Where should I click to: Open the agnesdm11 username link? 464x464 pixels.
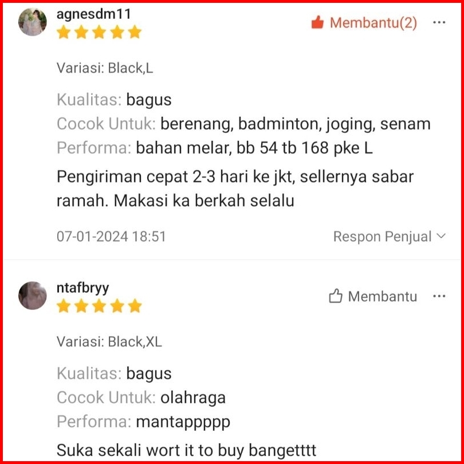coord(93,14)
